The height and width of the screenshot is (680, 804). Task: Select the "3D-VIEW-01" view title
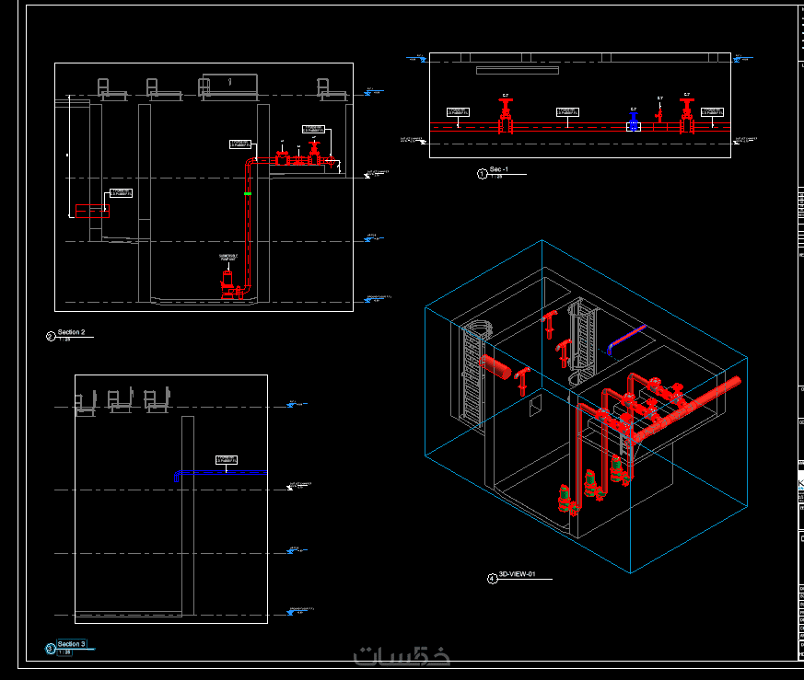coord(517,574)
